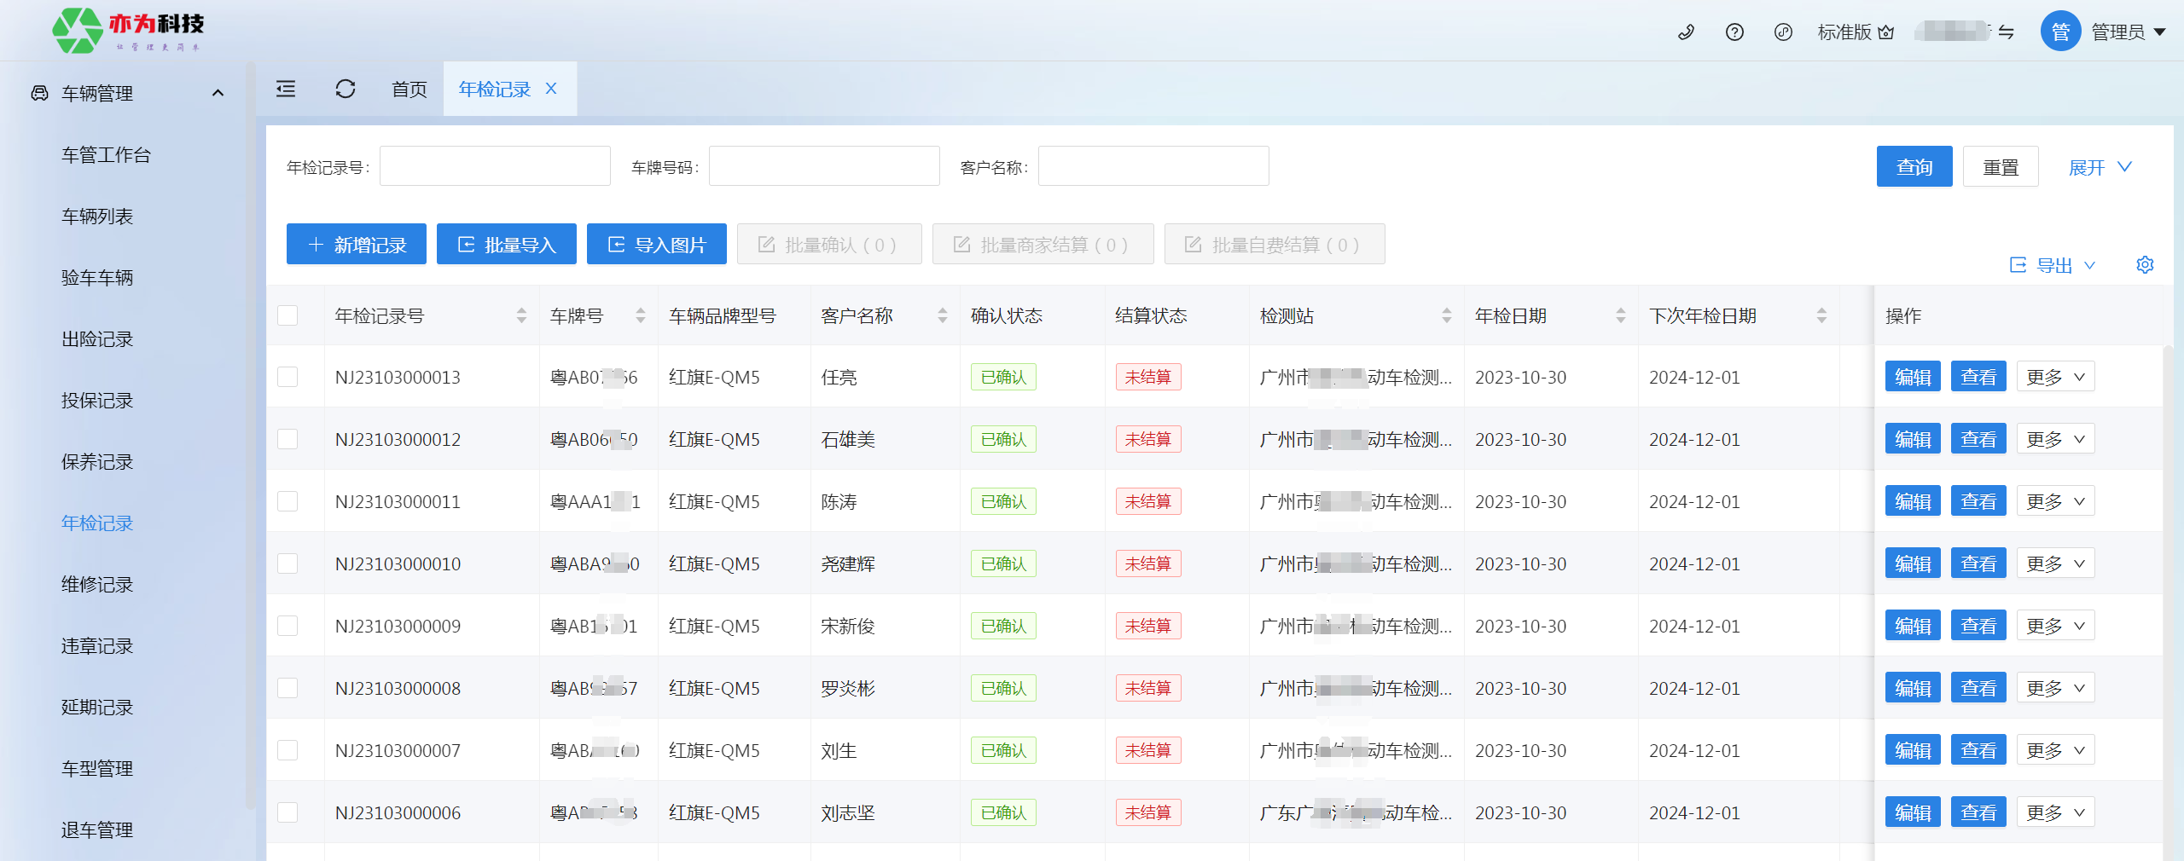Viewport: 2184px width, 861px height.
Task: Open the 导出 export dropdown
Action: (2053, 265)
